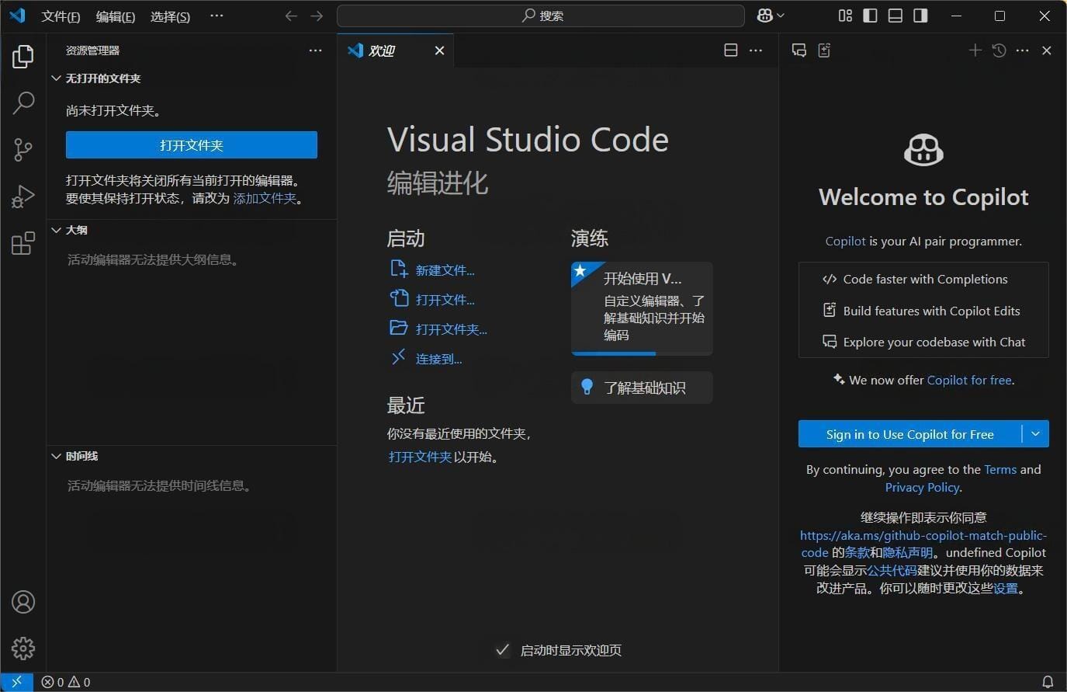This screenshot has width=1067, height=692.
Task: Open the Source Control view
Action: tap(23, 149)
